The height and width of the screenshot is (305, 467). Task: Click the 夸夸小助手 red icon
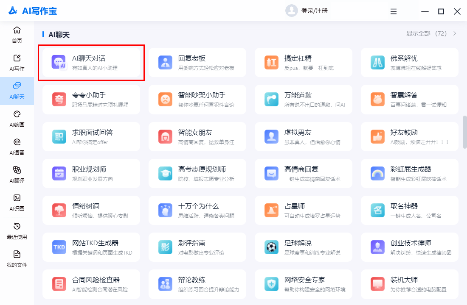point(59,99)
